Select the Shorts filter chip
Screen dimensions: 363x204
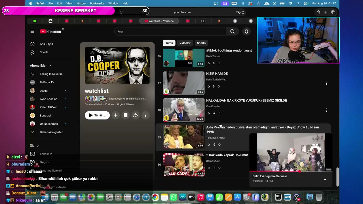201,43
